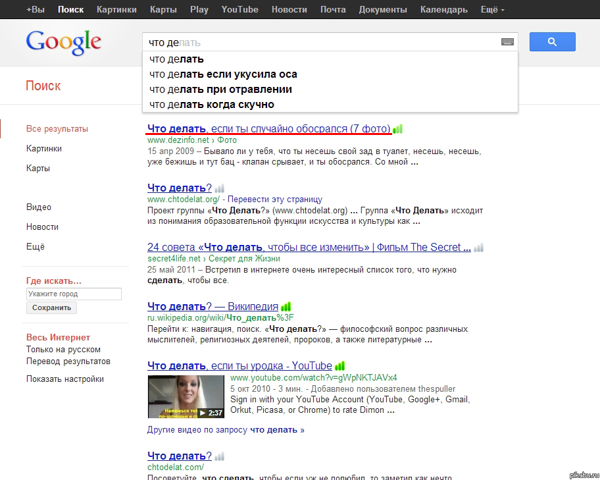The height and width of the screenshot is (480, 600).
Task: Open Картинки in the top navigation bar
Action: coord(116,10)
